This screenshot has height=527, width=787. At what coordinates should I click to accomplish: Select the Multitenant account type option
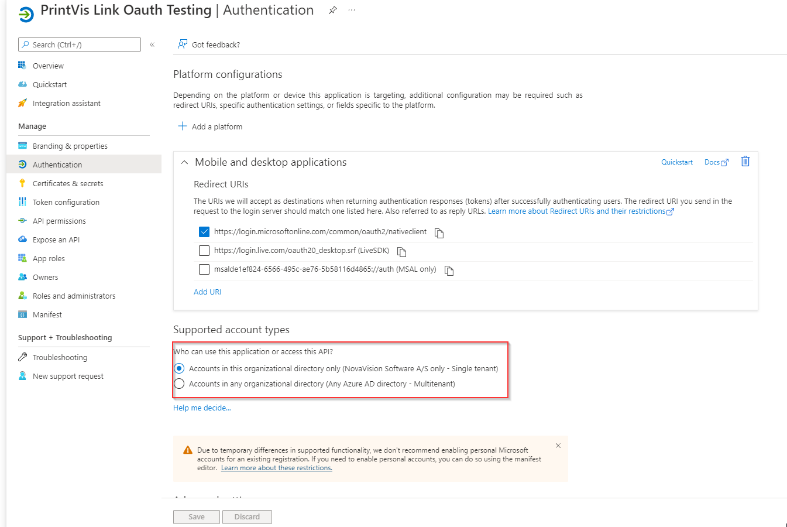(180, 384)
